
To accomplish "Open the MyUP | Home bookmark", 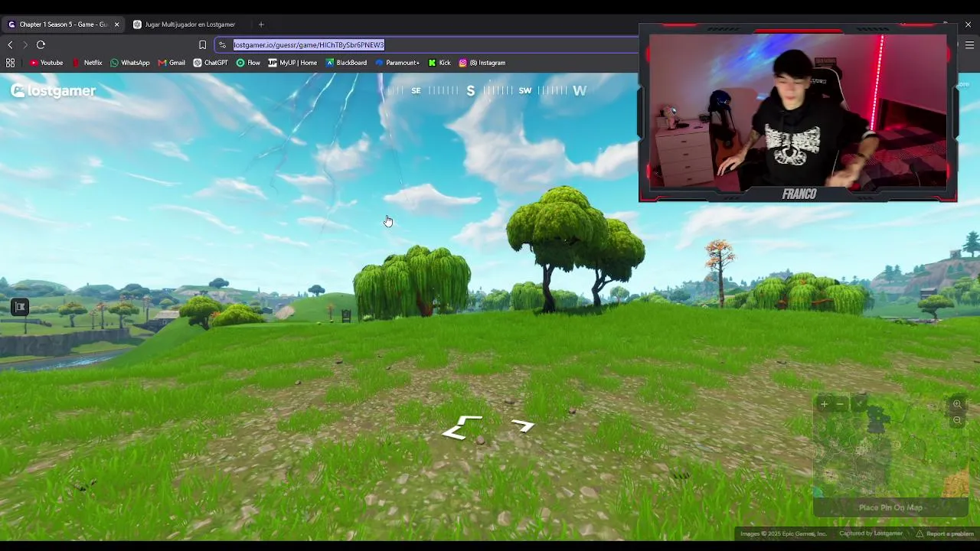I will pos(292,63).
